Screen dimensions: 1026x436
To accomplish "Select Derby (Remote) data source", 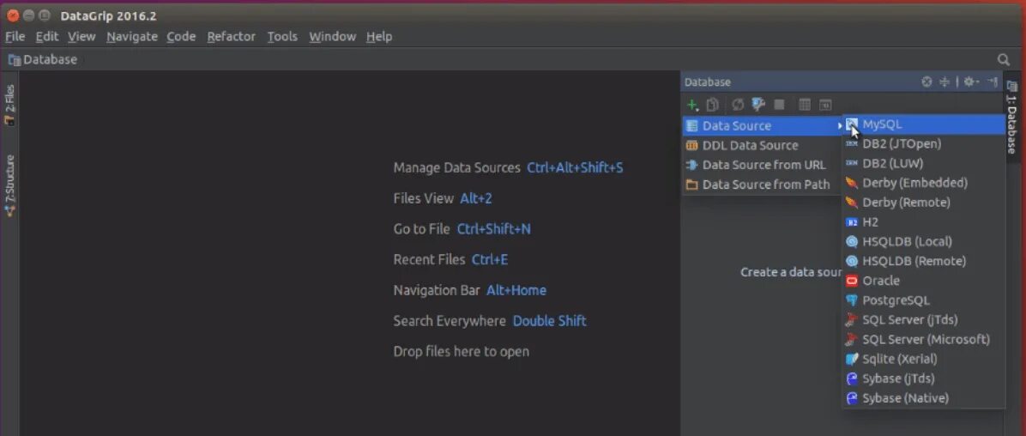I will pyautogui.click(x=923, y=203).
